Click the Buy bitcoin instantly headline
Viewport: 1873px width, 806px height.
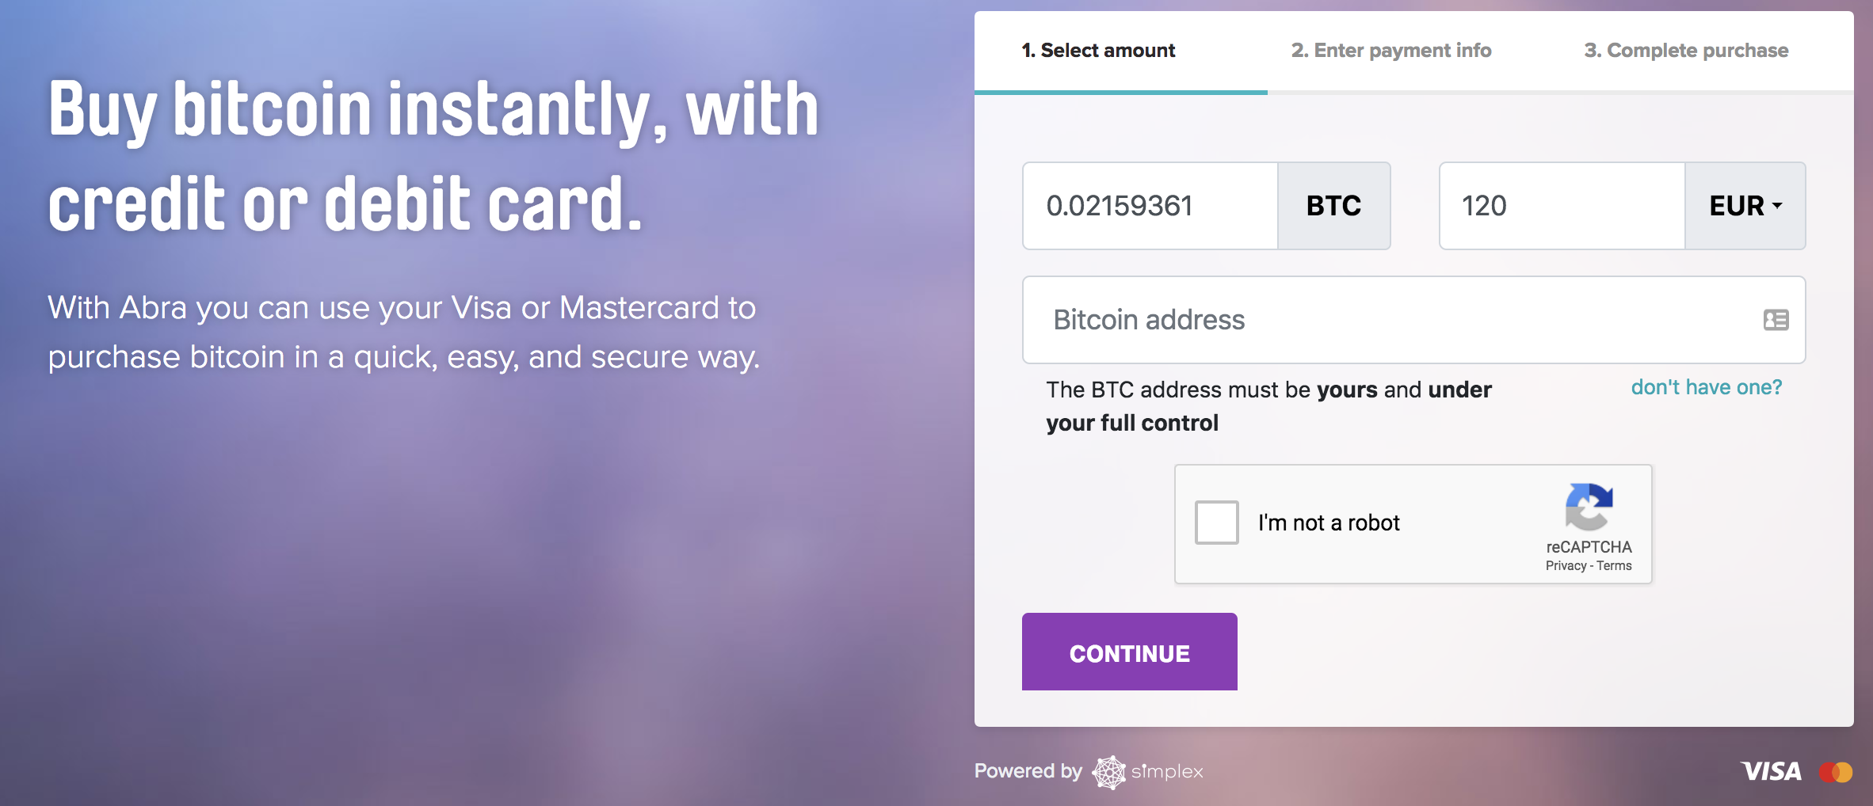pos(433,156)
